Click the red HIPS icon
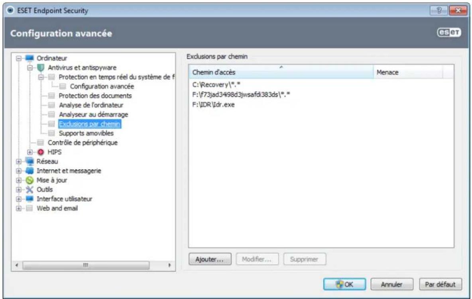 click(41, 152)
